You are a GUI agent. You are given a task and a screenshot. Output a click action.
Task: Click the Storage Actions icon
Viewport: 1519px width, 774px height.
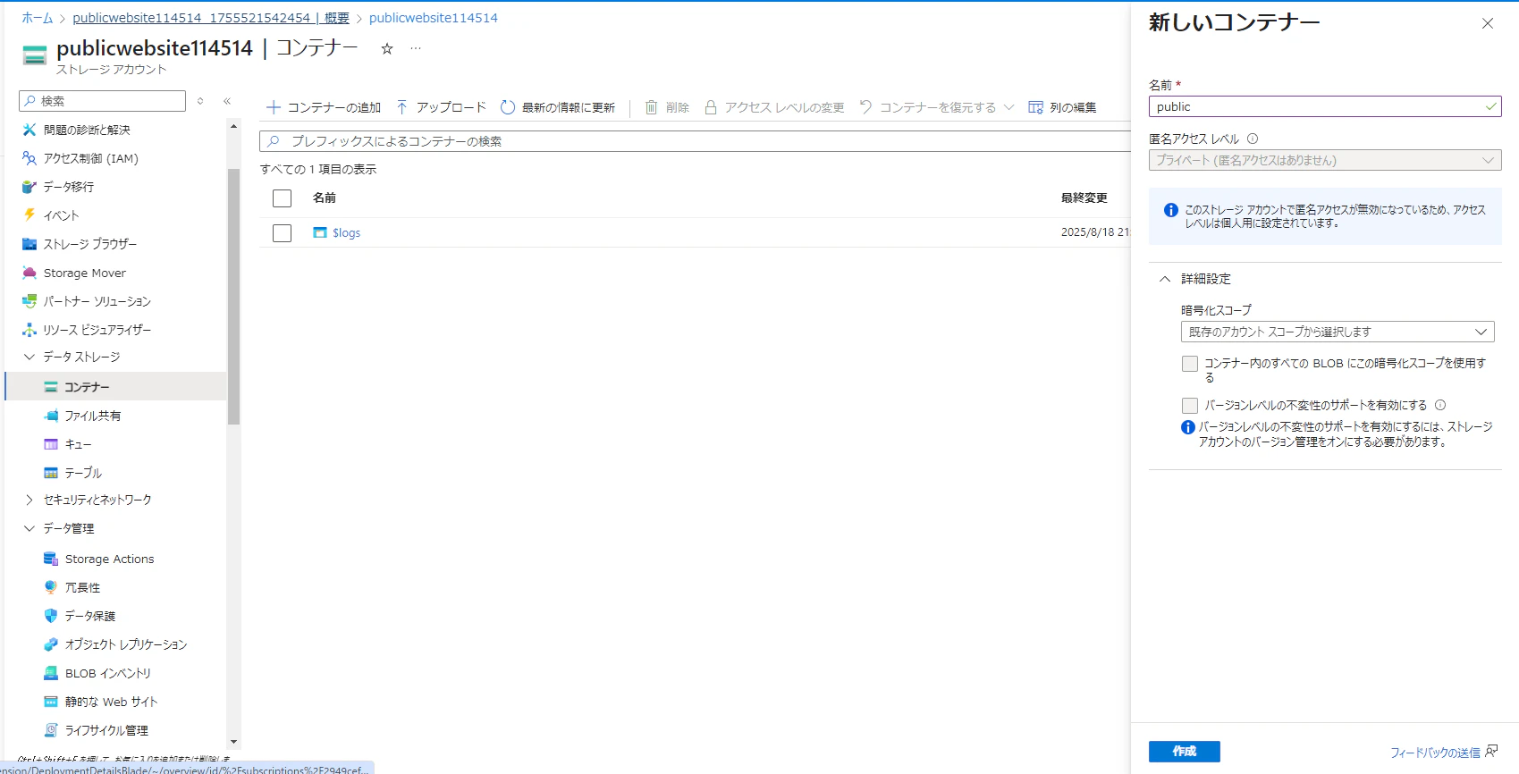51,559
